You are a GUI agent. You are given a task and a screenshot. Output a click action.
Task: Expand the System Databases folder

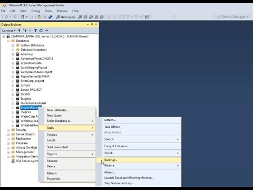(13, 45)
